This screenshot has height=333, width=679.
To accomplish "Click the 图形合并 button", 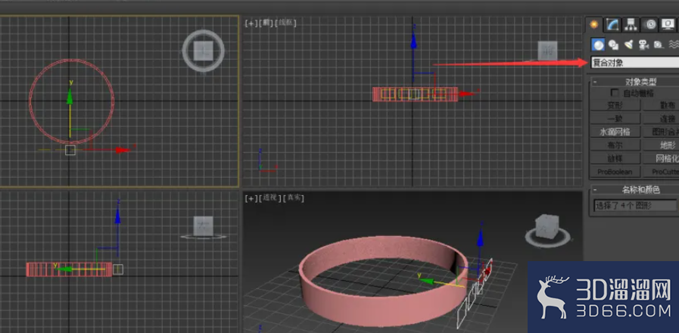I will coord(661,132).
